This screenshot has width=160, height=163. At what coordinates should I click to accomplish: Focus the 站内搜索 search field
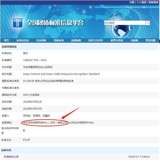click(x=125, y=23)
